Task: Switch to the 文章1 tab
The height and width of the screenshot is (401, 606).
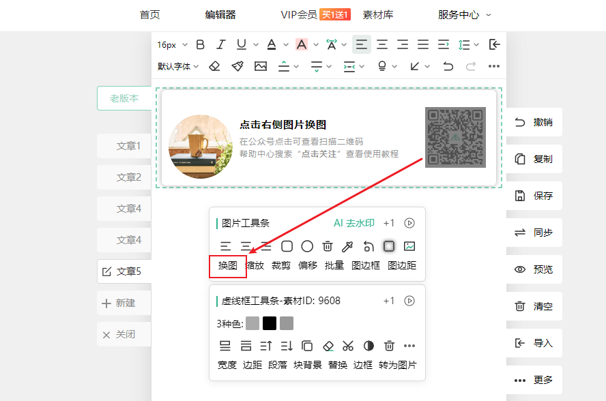Action: (124, 146)
